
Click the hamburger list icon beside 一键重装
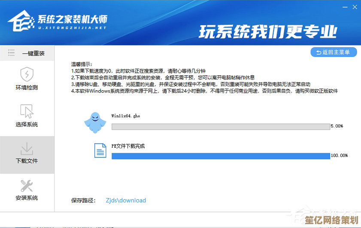click(x=12, y=53)
